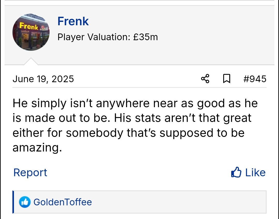Click the post's first line of text
Viewport: 279px width, 219px height.
(x=135, y=103)
